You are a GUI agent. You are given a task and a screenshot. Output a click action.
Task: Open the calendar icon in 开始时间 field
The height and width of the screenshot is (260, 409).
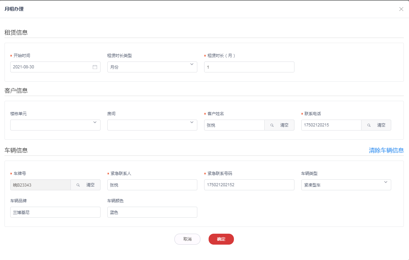point(95,67)
